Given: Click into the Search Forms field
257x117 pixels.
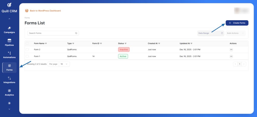Looking at the screenshot, I should point(51,33).
